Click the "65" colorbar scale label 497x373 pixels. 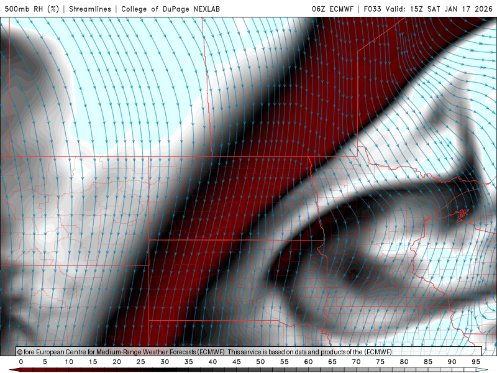(332, 362)
